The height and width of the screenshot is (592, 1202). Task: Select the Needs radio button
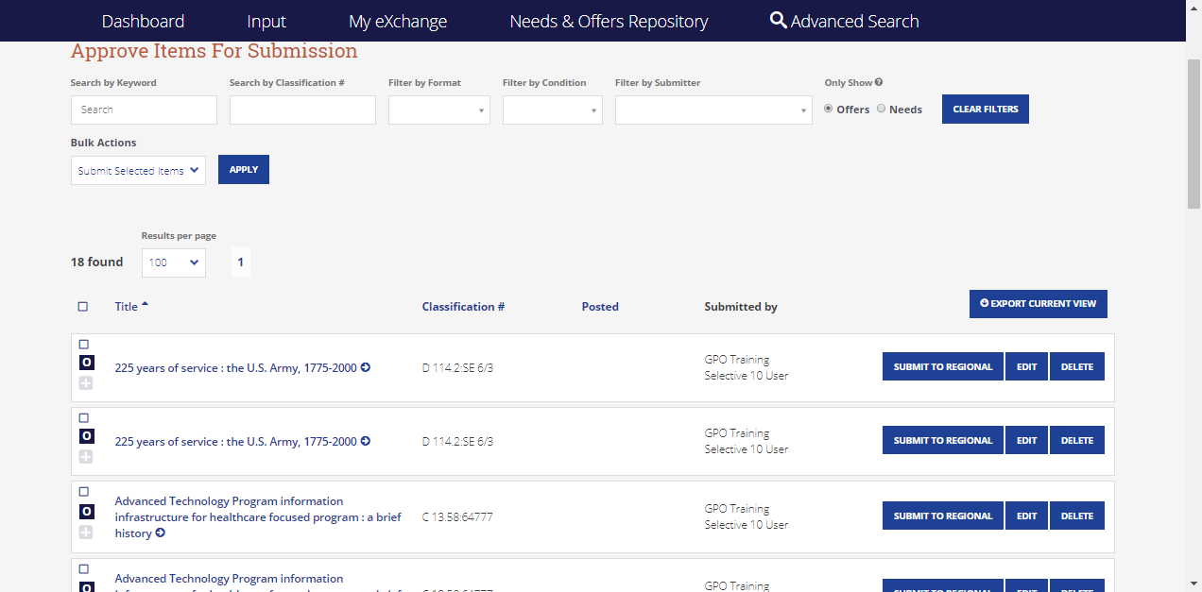click(x=882, y=109)
